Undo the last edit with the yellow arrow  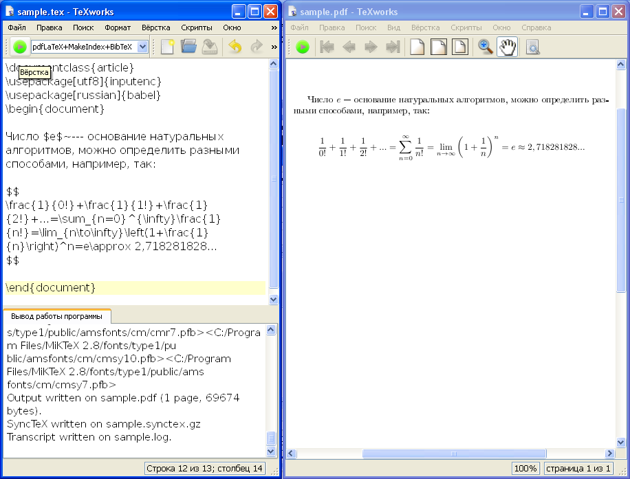(235, 47)
